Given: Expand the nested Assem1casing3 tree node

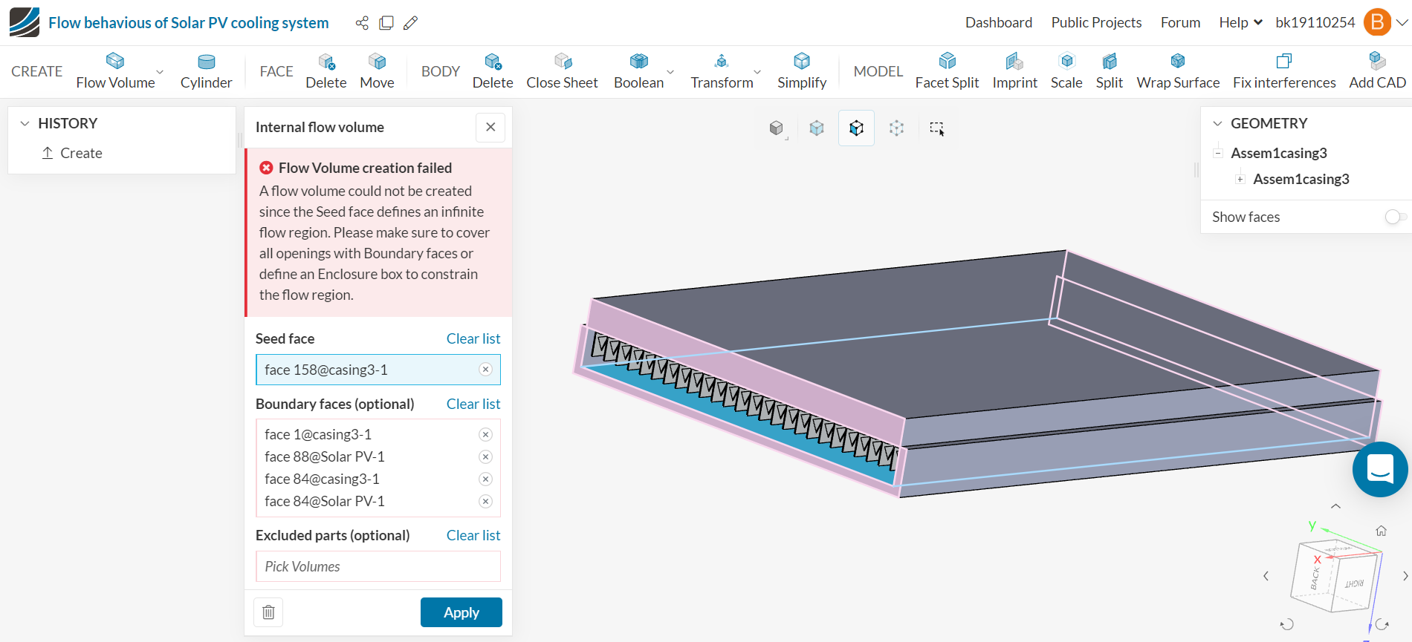Looking at the screenshot, I should click(1240, 180).
